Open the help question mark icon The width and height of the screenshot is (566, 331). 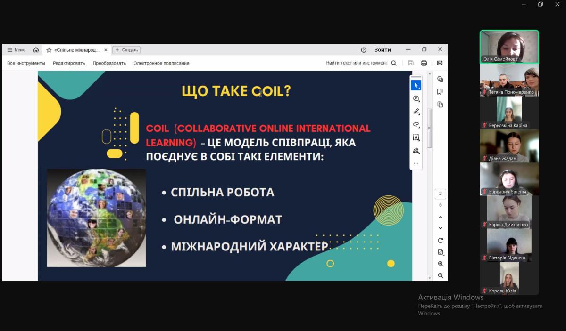point(364,50)
